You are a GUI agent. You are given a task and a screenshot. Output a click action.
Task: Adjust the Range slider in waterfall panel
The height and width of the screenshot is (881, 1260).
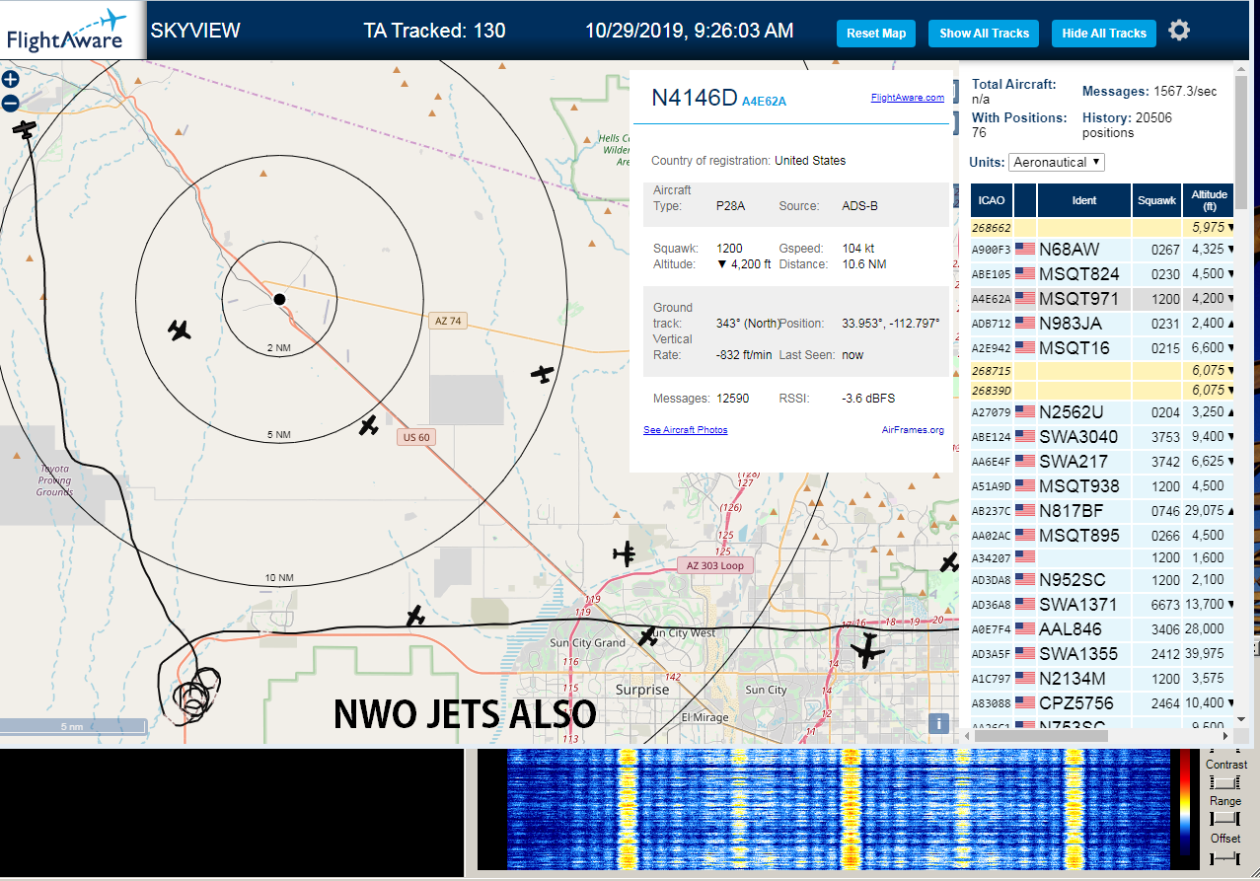click(x=1224, y=819)
